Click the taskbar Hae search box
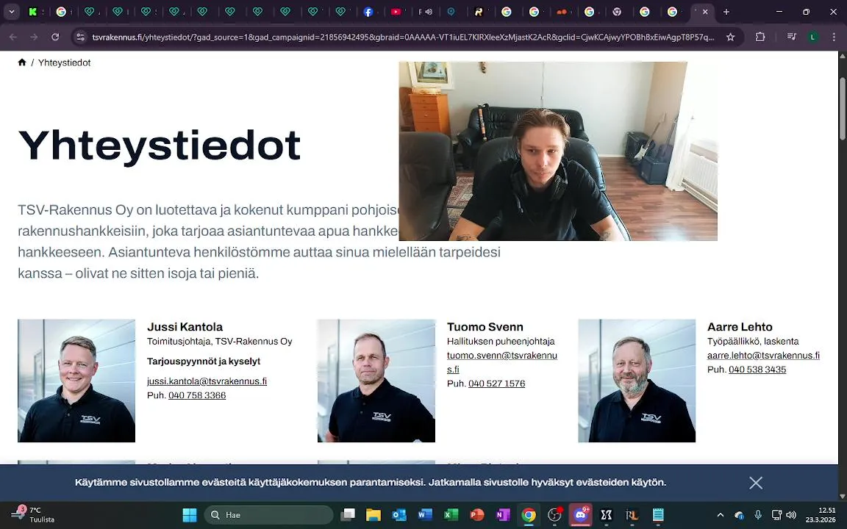This screenshot has height=529, width=847. (x=268, y=515)
